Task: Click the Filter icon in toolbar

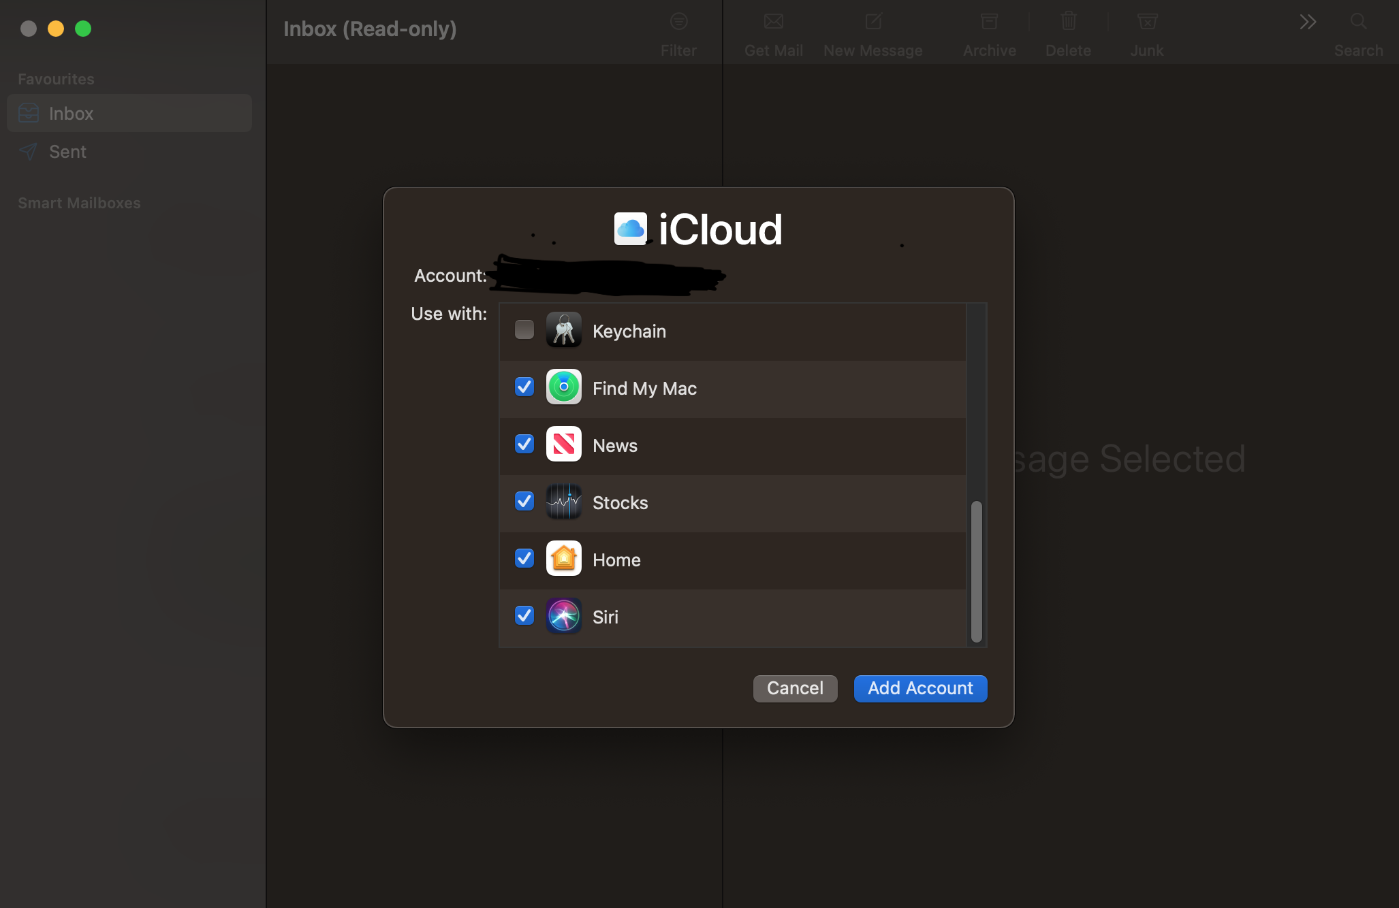Action: coord(678,22)
